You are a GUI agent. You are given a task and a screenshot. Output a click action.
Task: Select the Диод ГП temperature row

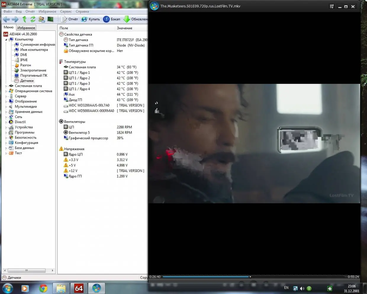103,100
